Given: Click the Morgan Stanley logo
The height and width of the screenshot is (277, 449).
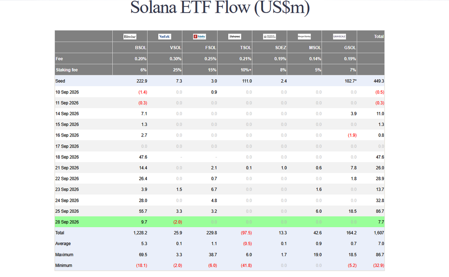Looking at the screenshot, I should (304, 37).
